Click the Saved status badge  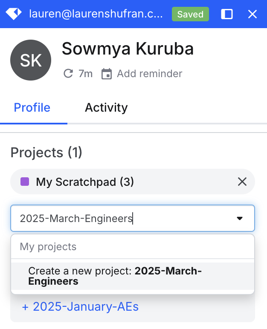tap(190, 14)
